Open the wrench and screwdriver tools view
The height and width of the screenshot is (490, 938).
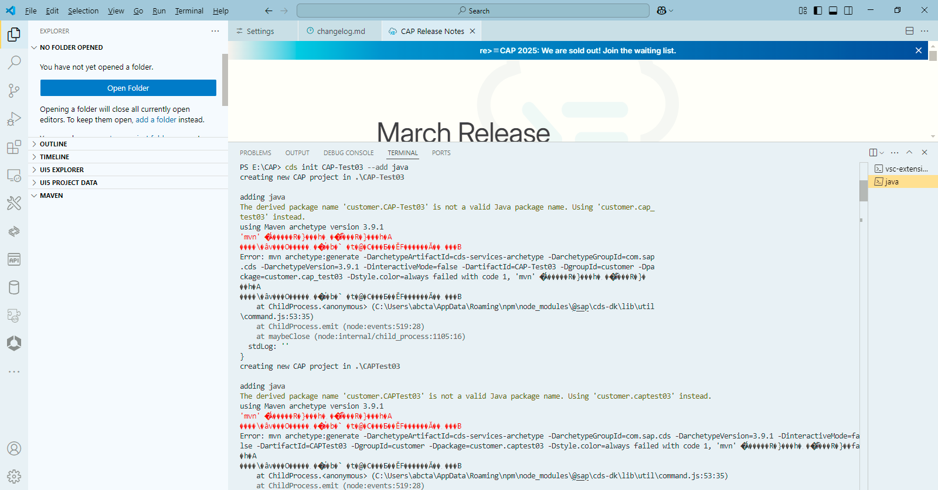pyautogui.click(x=14, y=203)
